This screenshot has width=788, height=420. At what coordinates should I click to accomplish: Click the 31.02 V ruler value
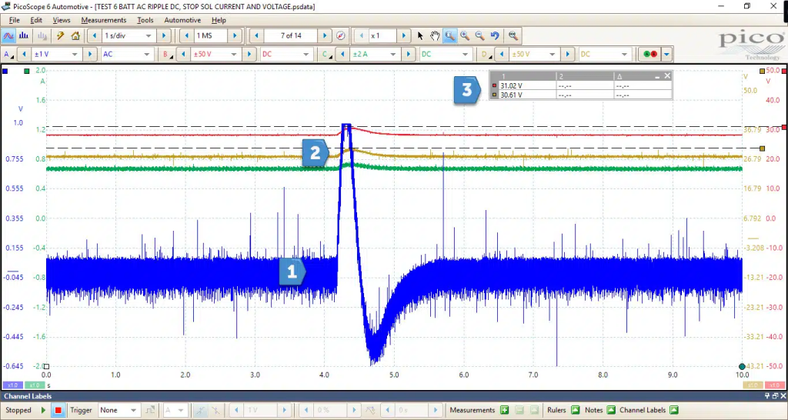pyautogui.click(x=511, y=86)
